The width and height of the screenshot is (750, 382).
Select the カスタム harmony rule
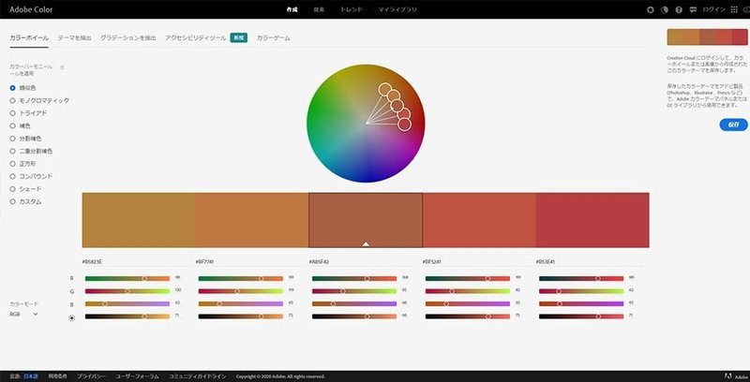(x=25, y=201)
